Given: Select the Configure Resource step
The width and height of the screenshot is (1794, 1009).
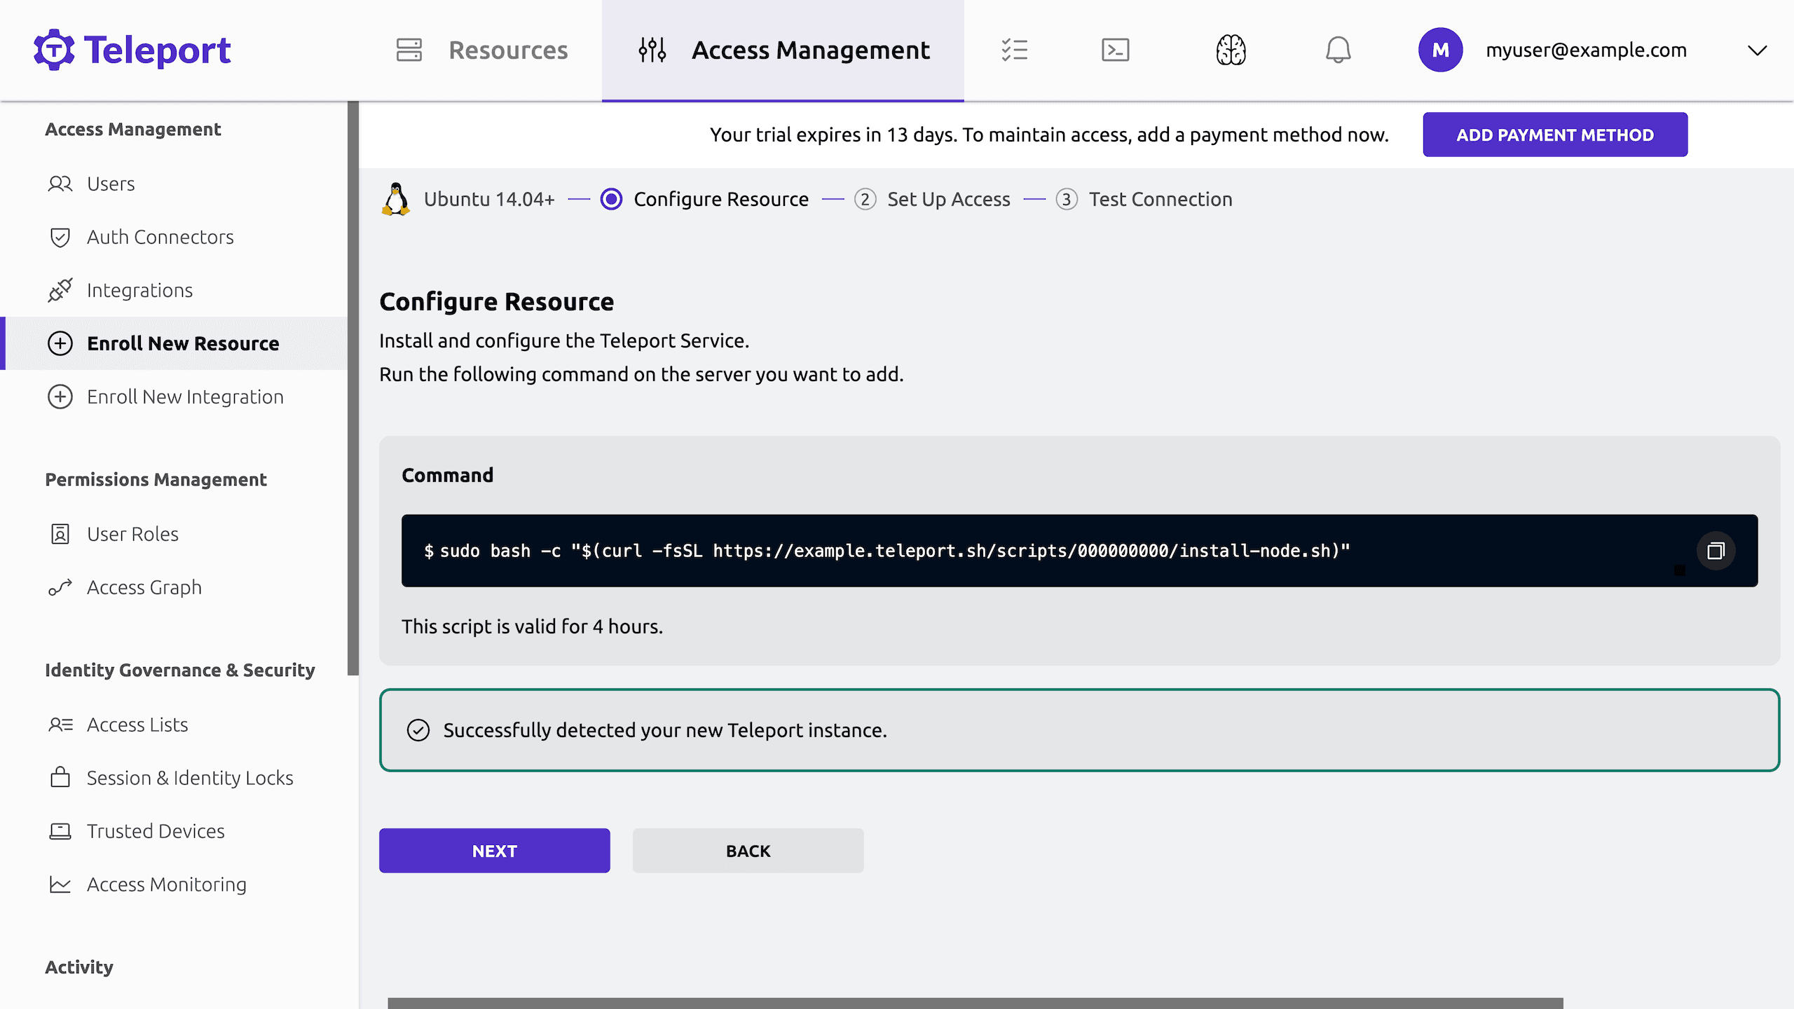Looking at the screenshot, I should click(x=721, y=198).
